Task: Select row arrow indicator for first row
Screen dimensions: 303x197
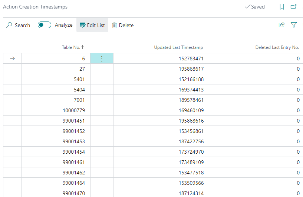Action: tap(12, 59)
